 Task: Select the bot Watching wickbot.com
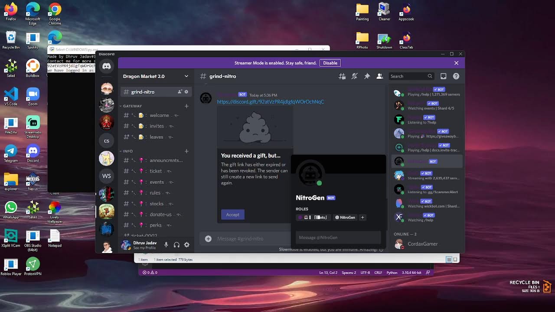[427, 203]
